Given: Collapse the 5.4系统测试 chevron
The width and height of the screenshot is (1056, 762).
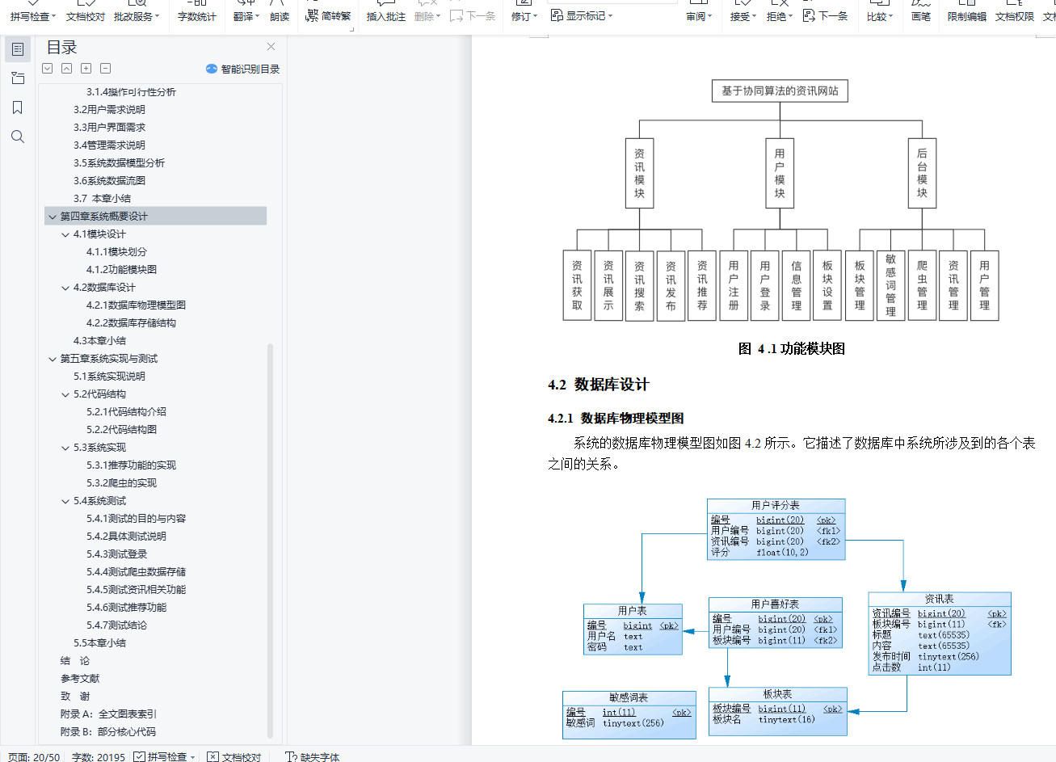Looking at the screenshot, I should click(65, 501).
